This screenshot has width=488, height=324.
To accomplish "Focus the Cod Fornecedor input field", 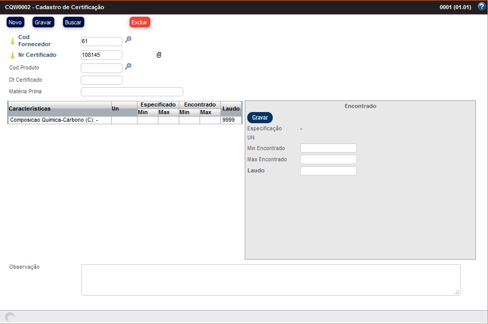I will 102,42.
